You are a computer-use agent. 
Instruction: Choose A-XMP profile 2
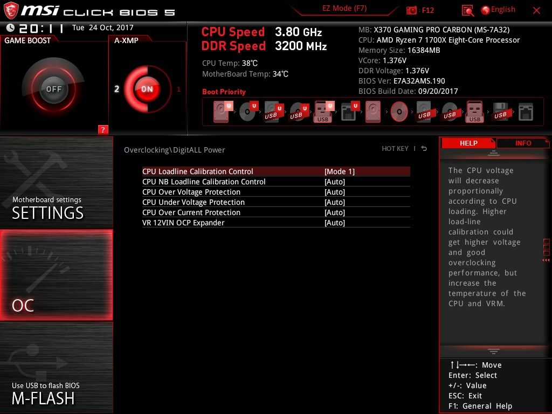[x=116, y=89]
